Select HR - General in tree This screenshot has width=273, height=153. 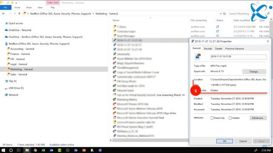[17, 59]
